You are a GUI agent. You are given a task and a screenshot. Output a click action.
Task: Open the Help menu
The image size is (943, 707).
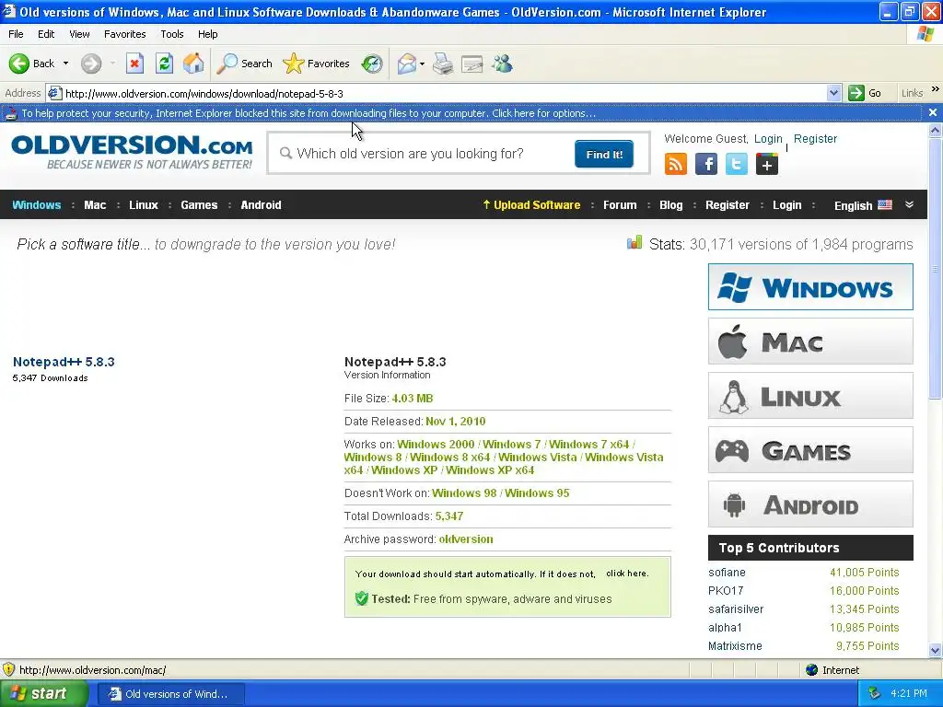[207, 34]
